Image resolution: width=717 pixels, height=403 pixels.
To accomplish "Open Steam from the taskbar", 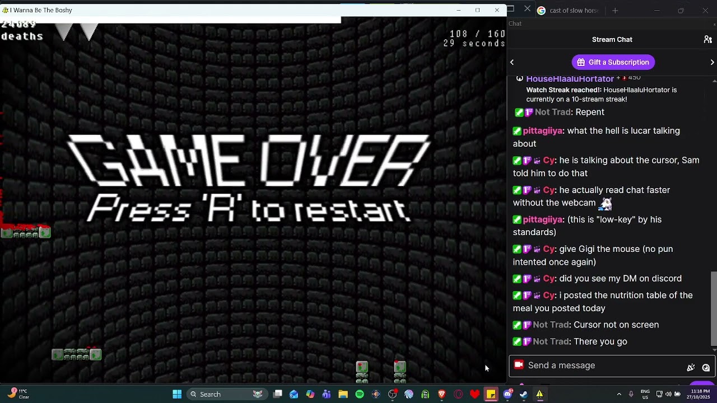I will pyautogui.click(x=523, y=394).
